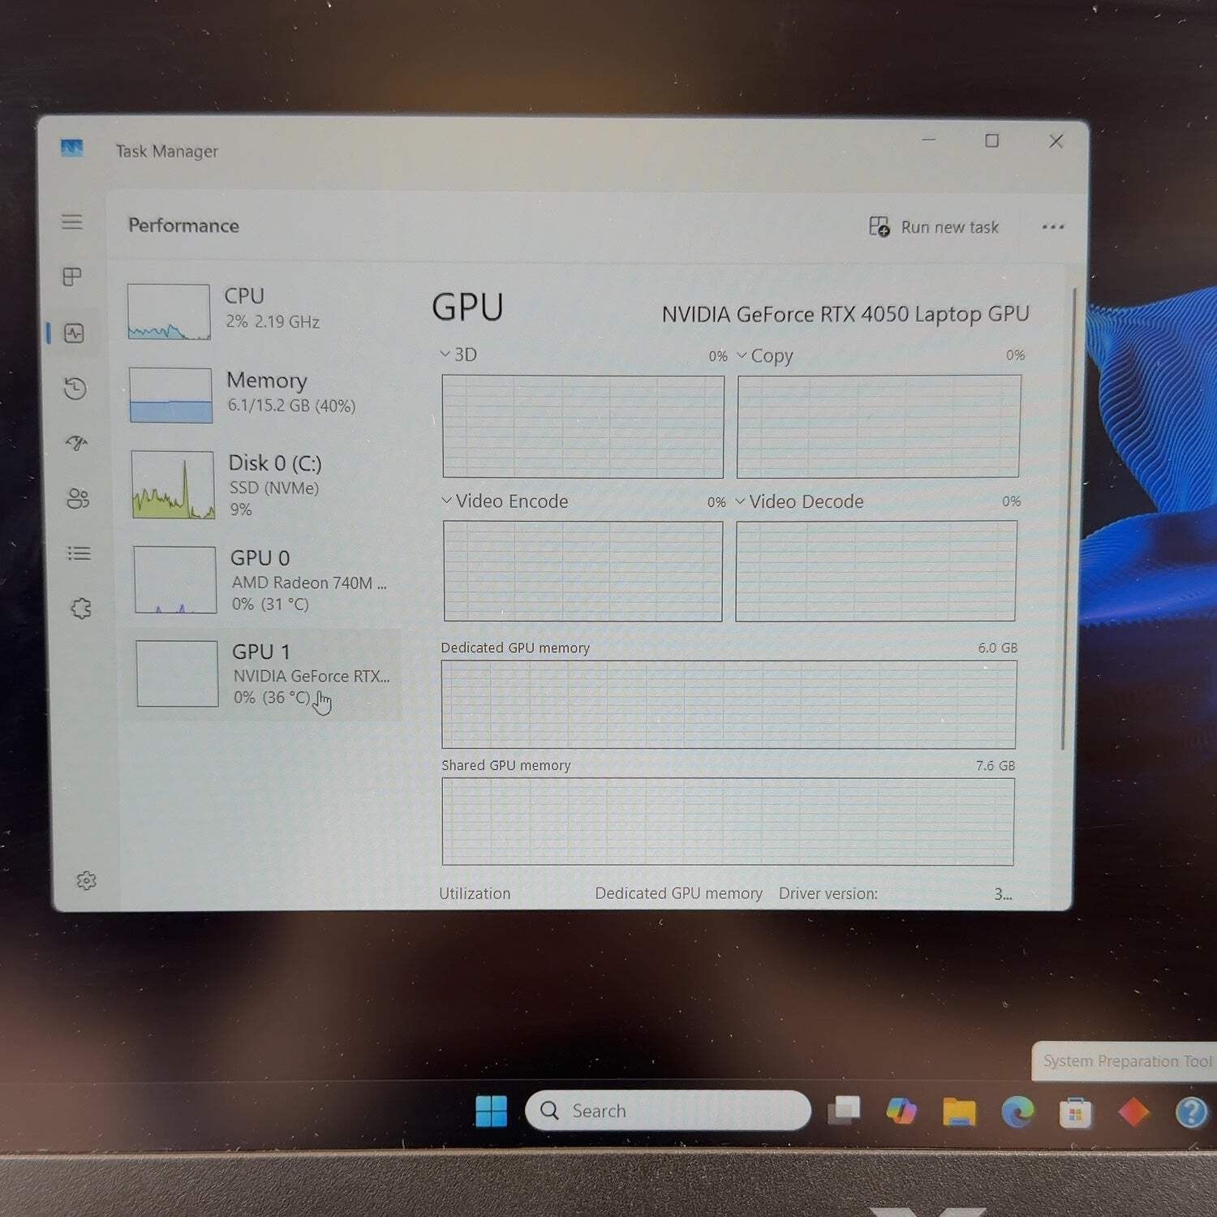Viewport: 1217px width, 1217px height.
Task: Open the Users icon in sidebar
Action: click(78, 498)
